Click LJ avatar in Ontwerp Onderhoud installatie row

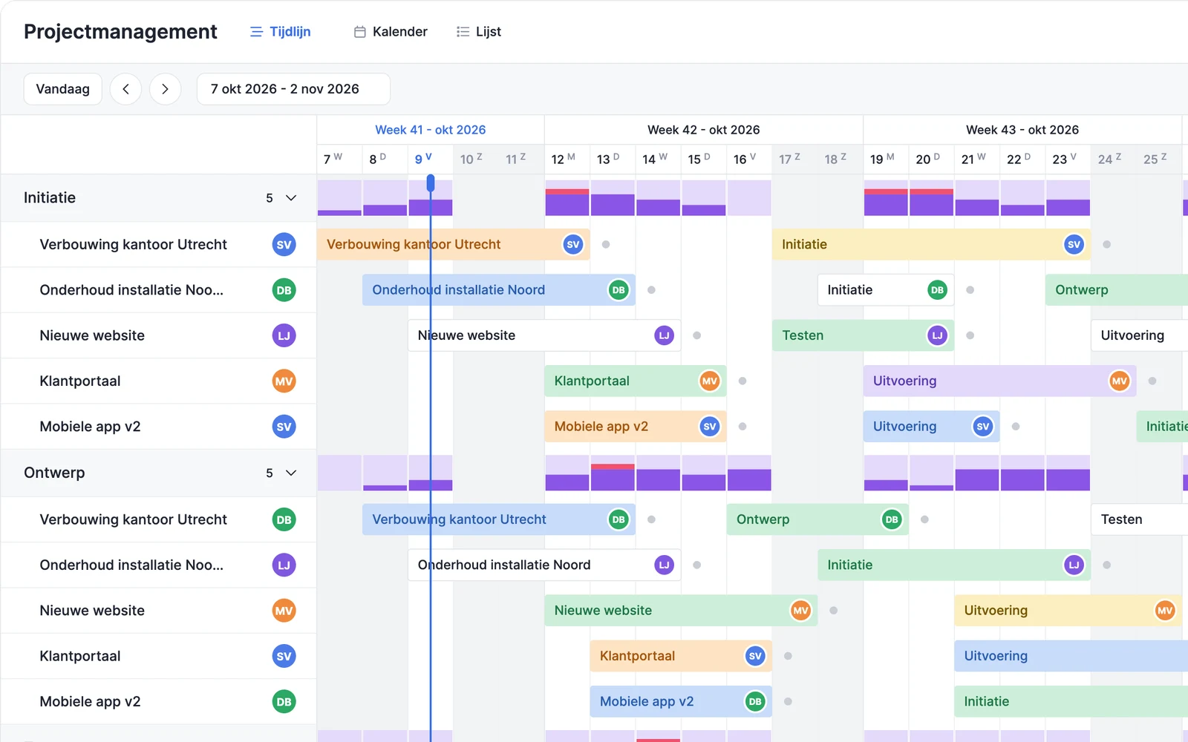(x=284, y=565)
